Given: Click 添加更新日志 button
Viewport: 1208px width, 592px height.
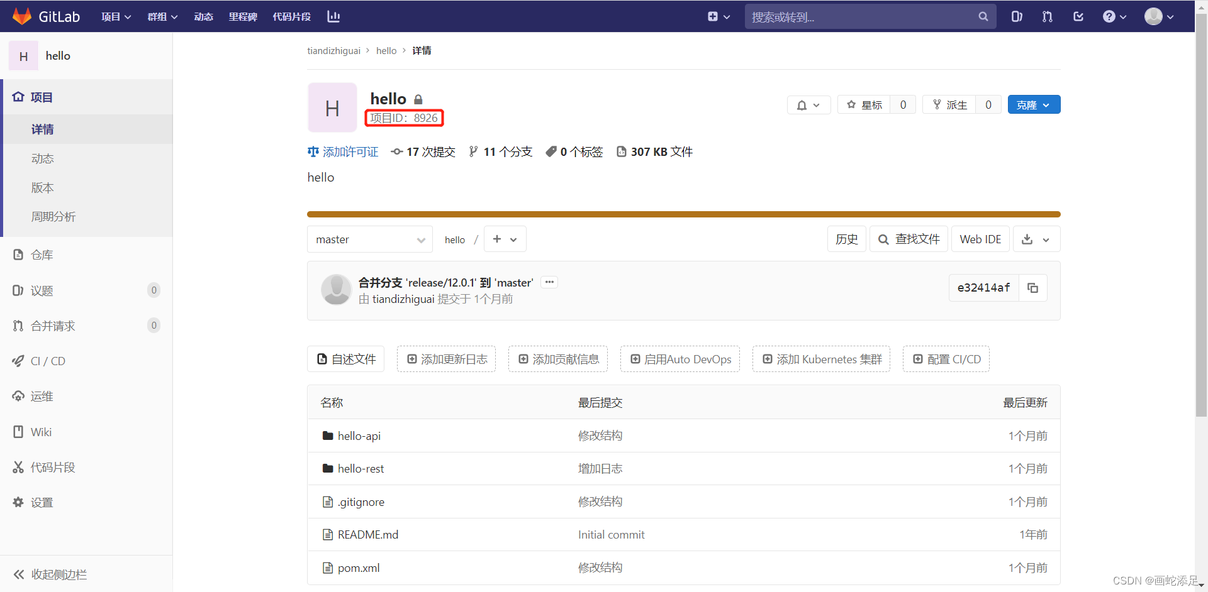Looking at the screenshot, I should 446,359.
